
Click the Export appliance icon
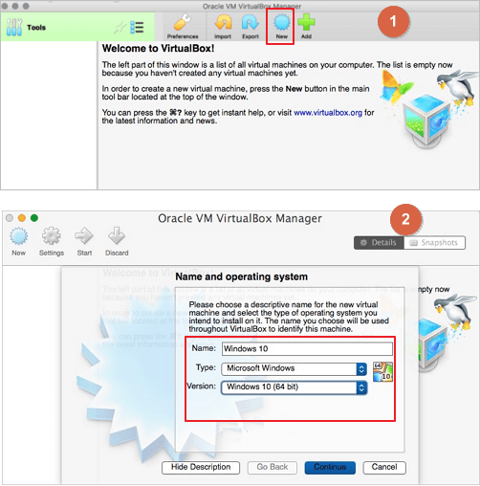coord(251,27)
